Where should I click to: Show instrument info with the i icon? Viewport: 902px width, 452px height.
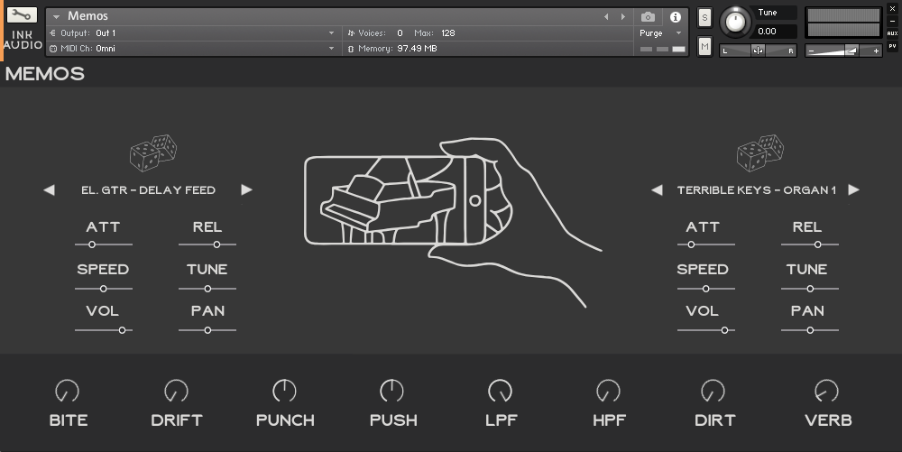click(x=675, y=17)
